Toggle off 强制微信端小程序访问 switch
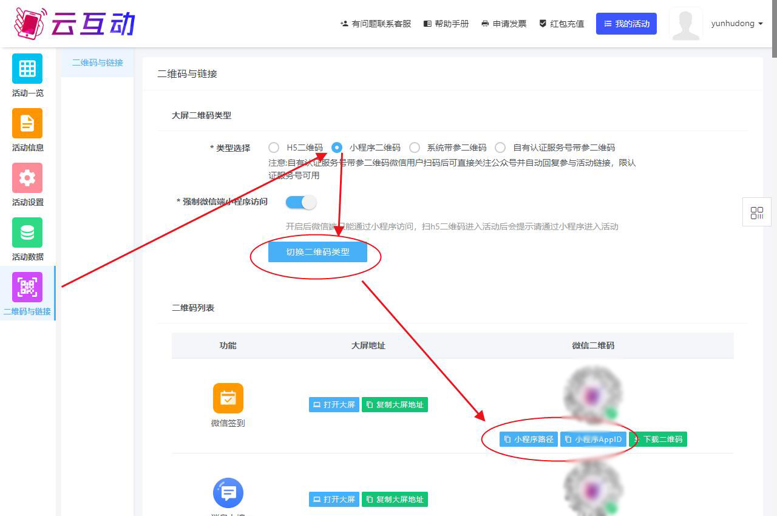Image resolution: width=777 pixels, height=516 pixels. (301, 202)
